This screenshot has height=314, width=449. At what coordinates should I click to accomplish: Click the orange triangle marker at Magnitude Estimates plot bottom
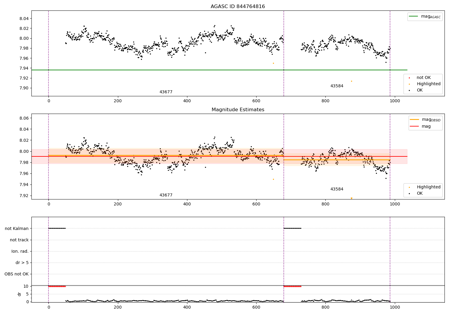pos(351,198)
